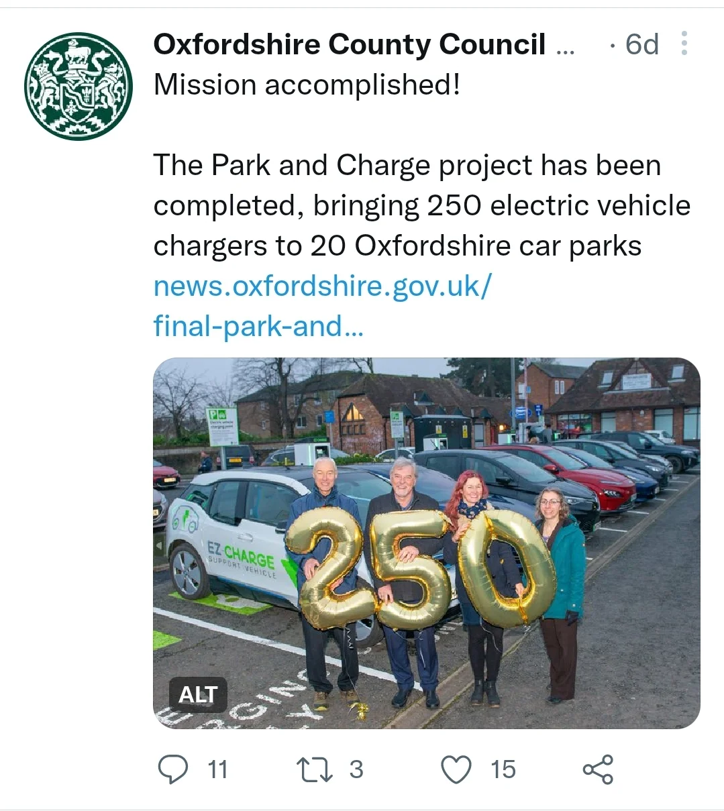Tap the truncated "final-park-and…" link text
The width and height of the screenshot is (724, 811).
258,327
